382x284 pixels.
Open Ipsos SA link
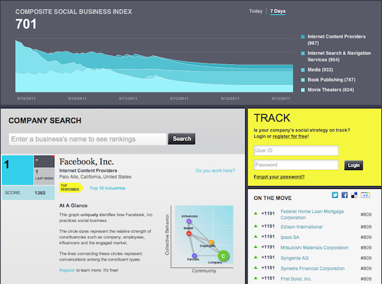click(x=290, y=237)
